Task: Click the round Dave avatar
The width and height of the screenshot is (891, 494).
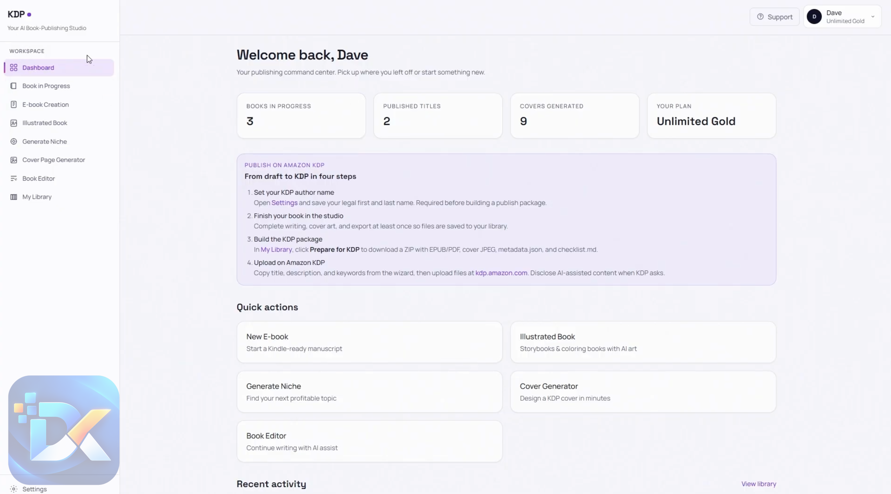Action: (814, 16)
